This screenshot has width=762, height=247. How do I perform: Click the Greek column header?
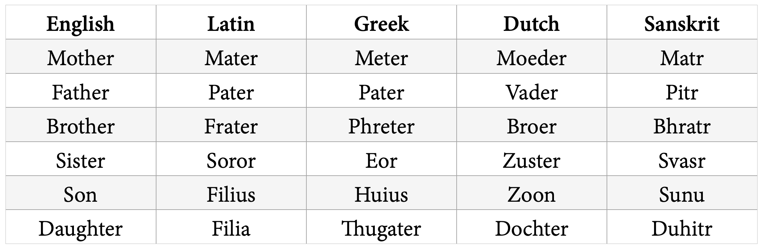[381, 24]
